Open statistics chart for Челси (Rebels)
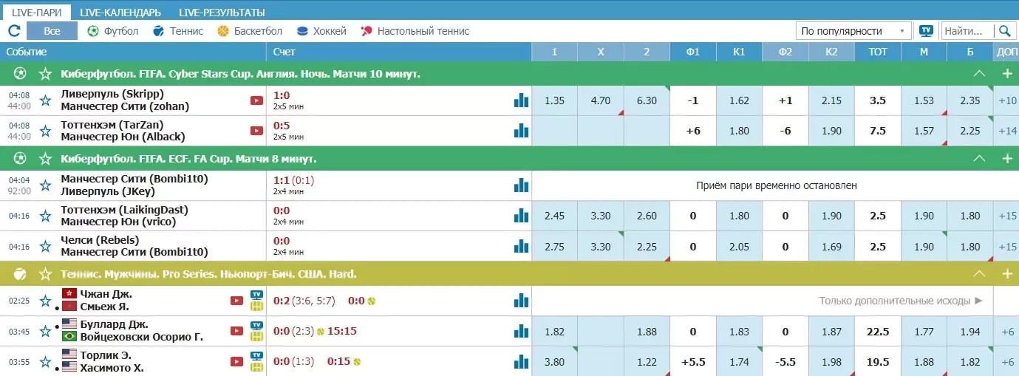 (x=522, y=246)
